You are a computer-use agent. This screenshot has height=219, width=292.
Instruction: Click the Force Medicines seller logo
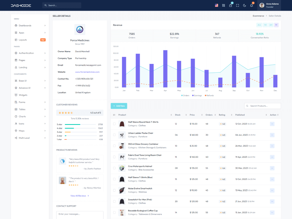[80, 30]
